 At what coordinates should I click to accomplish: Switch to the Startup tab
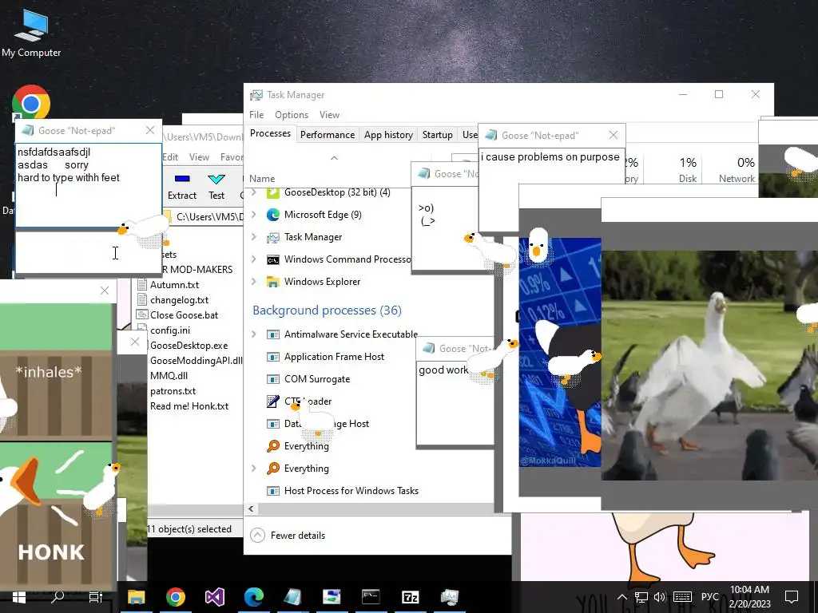[437, 134]
